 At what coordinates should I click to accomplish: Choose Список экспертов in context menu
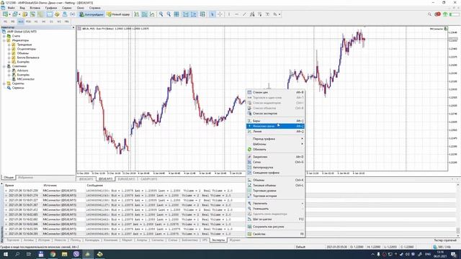tap(275, 114)
